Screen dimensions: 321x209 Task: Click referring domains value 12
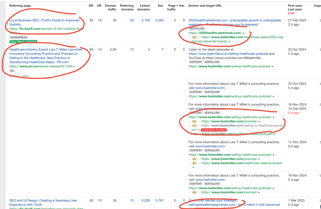point(132,50)
